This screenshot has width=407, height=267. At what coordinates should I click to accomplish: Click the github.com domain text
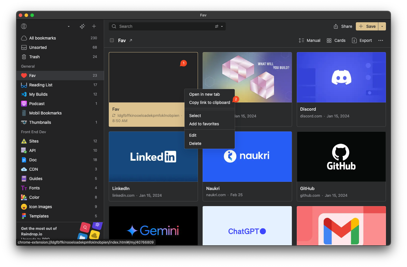[310, 196]
